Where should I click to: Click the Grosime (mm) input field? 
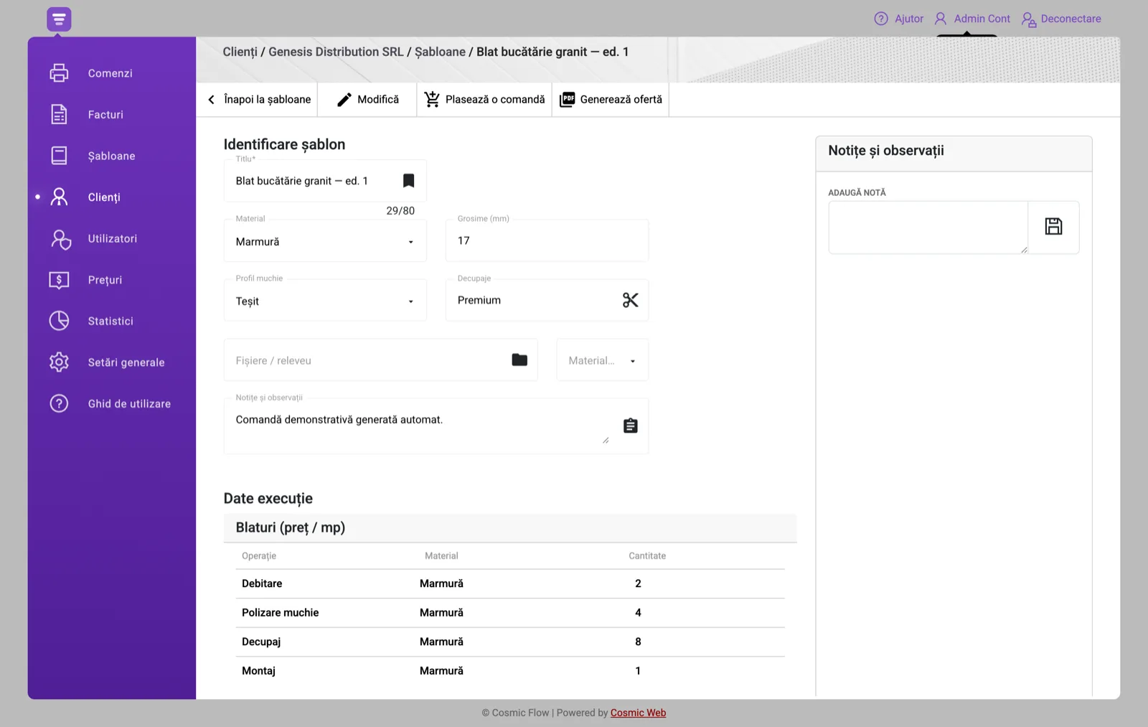click(547, 240)
